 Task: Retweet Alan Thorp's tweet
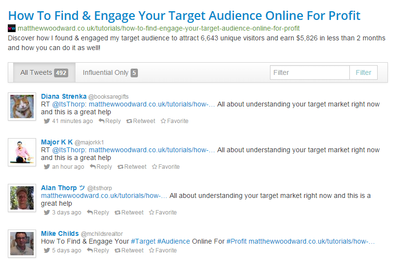click(129, 213)
